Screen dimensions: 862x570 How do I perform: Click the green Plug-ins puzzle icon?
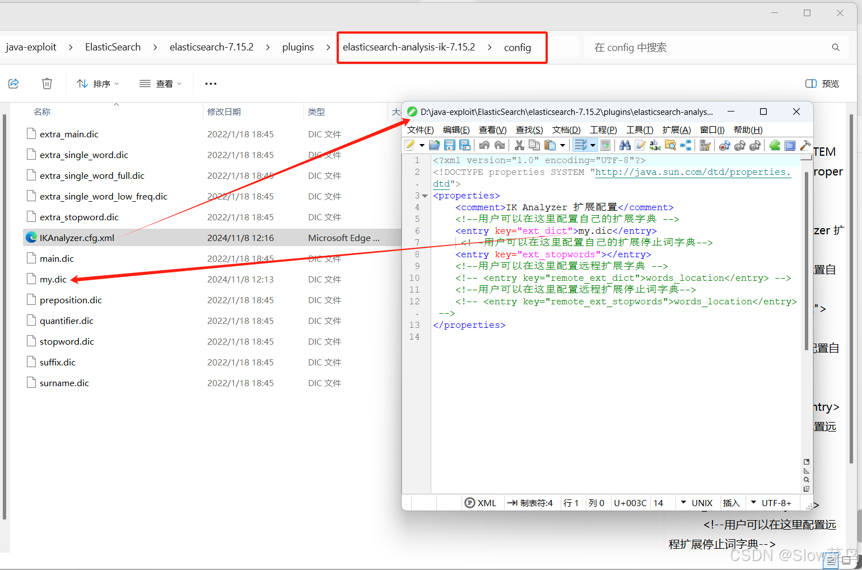[x=775, y=146]
